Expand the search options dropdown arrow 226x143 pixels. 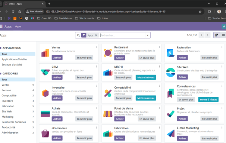(x=148, y=35)
